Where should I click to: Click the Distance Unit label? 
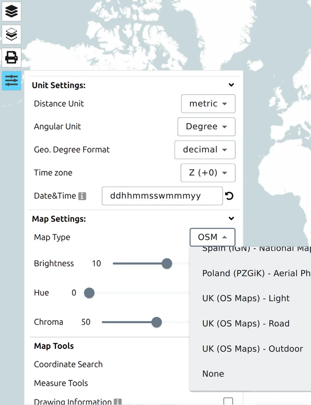(59, 104)
